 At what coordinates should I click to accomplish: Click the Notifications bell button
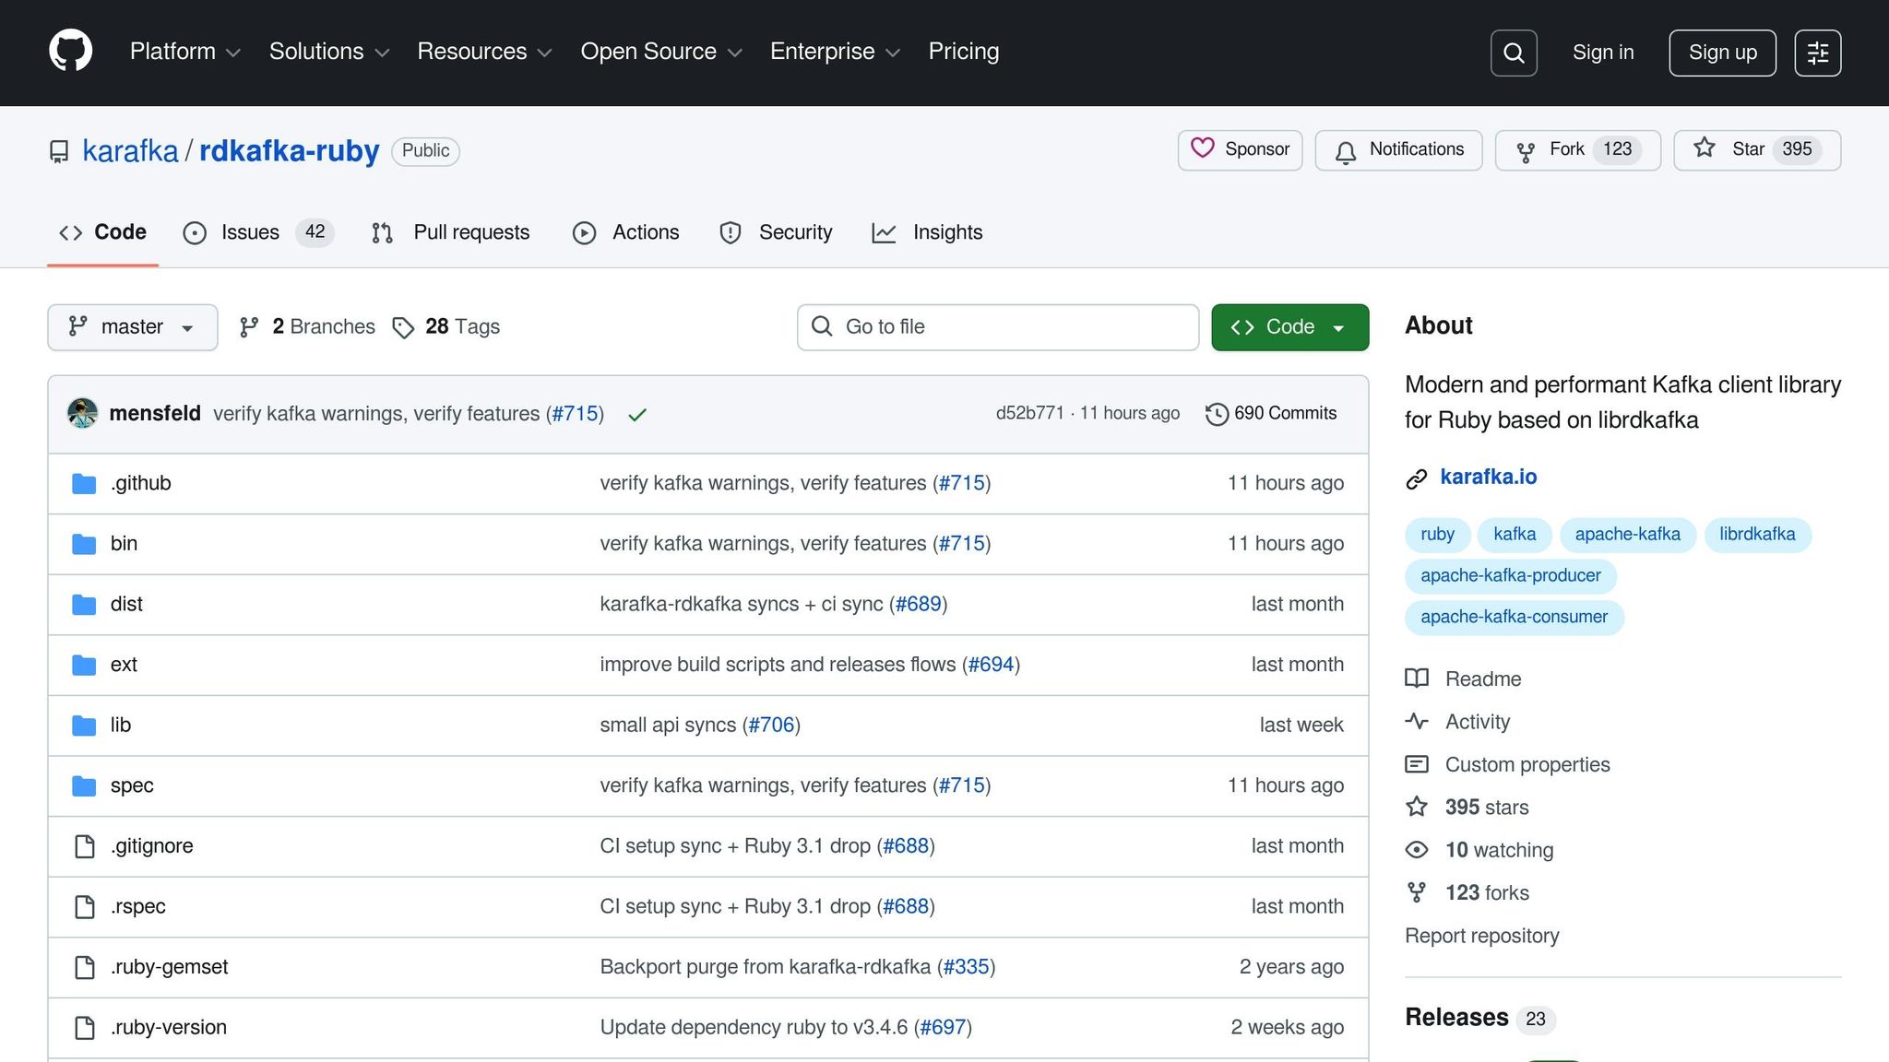[1398, 149]
